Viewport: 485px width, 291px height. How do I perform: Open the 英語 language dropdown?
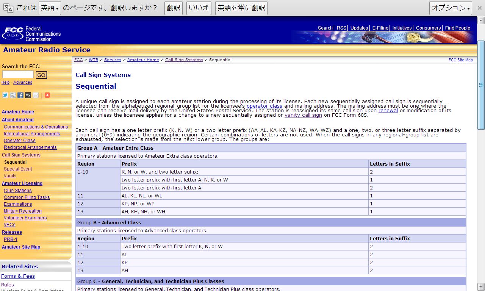50,8
